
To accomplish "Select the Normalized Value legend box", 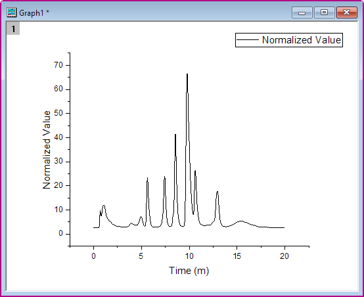I will click(289, 40).
